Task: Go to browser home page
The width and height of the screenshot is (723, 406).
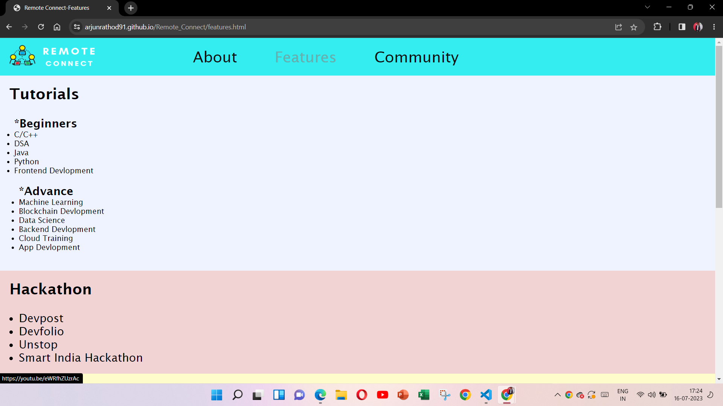Action: (x=57, y=27)
